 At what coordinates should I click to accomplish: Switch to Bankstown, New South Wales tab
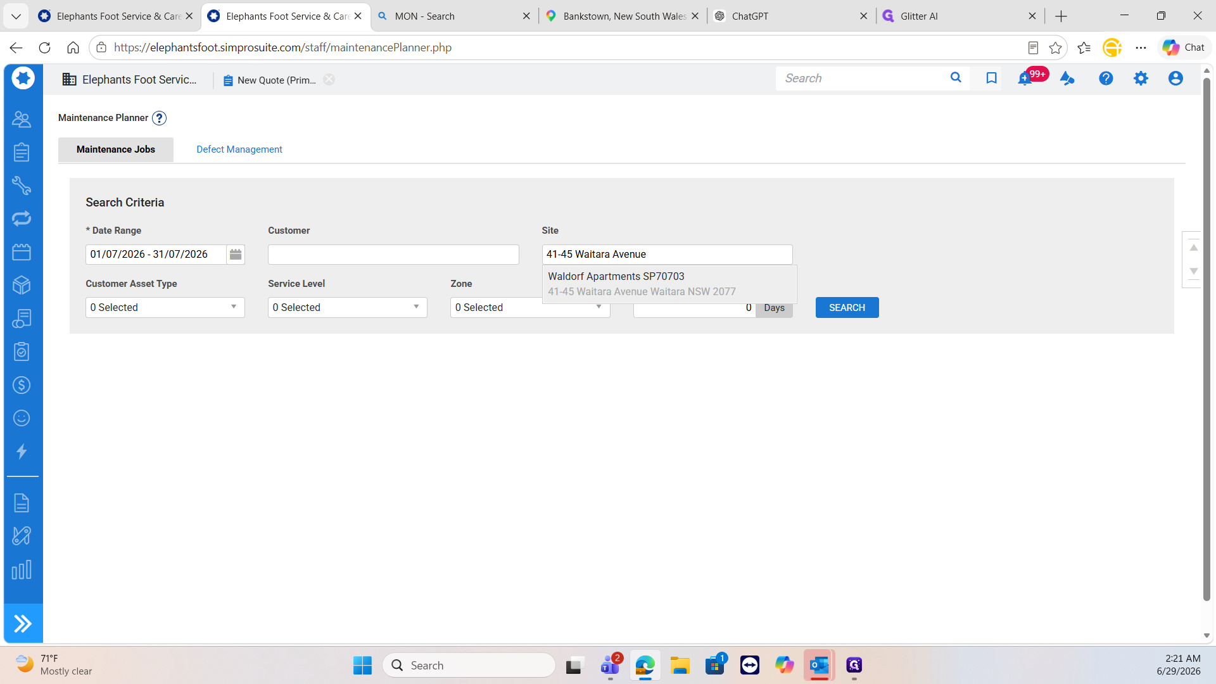pyautogui.click(x=623, y=16)
